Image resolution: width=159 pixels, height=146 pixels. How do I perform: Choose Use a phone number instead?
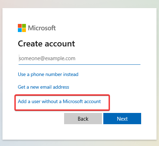48,74
